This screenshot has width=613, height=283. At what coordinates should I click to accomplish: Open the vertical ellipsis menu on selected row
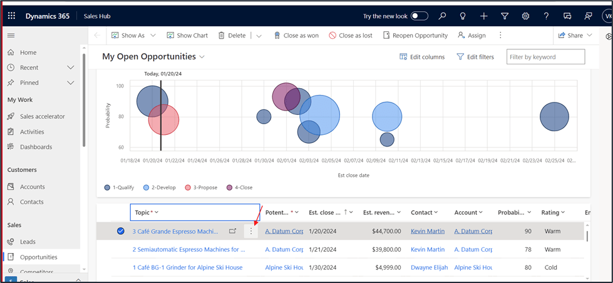250,231
